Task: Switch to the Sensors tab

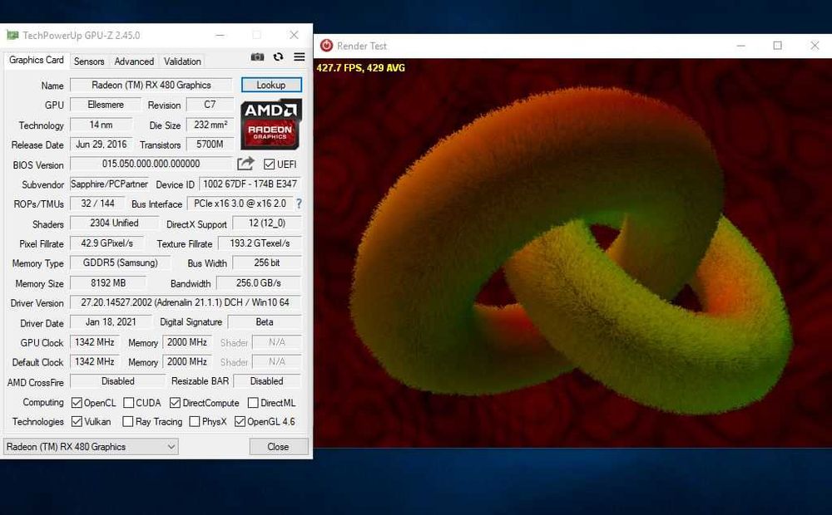Action: tap(89, 61)
